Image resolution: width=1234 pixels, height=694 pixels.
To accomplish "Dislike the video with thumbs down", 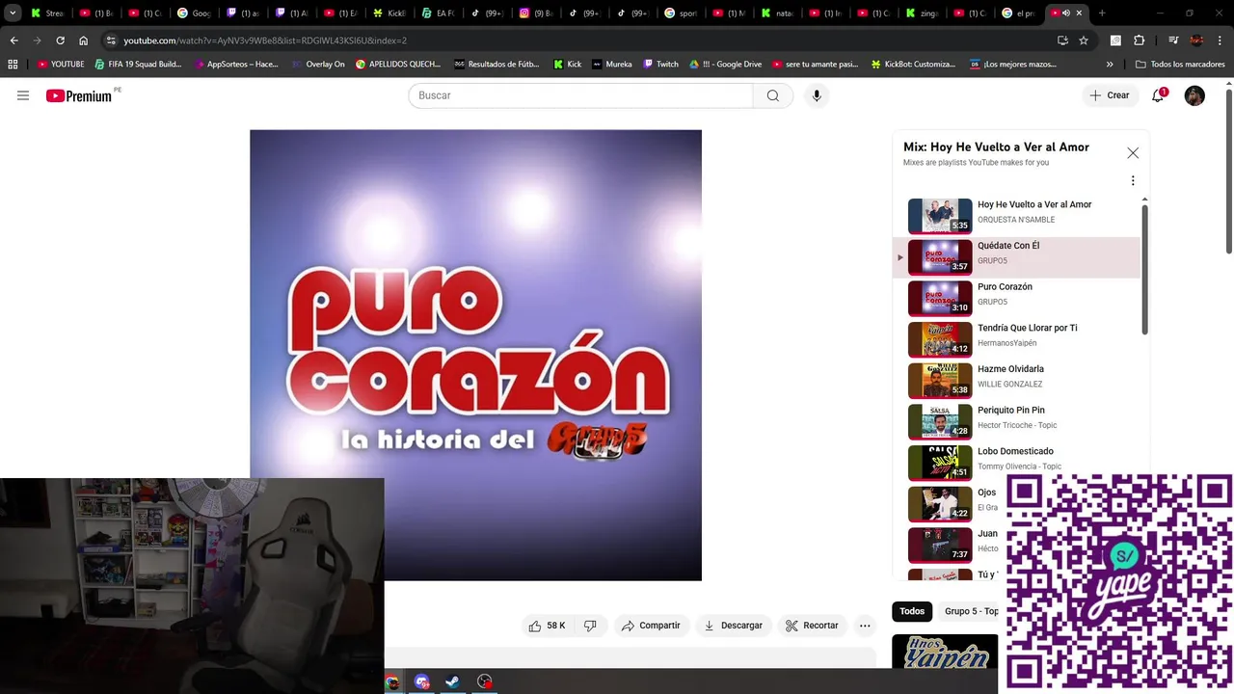I will point(590,626).
